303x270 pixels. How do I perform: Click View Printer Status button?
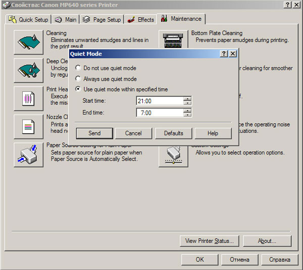209,241
